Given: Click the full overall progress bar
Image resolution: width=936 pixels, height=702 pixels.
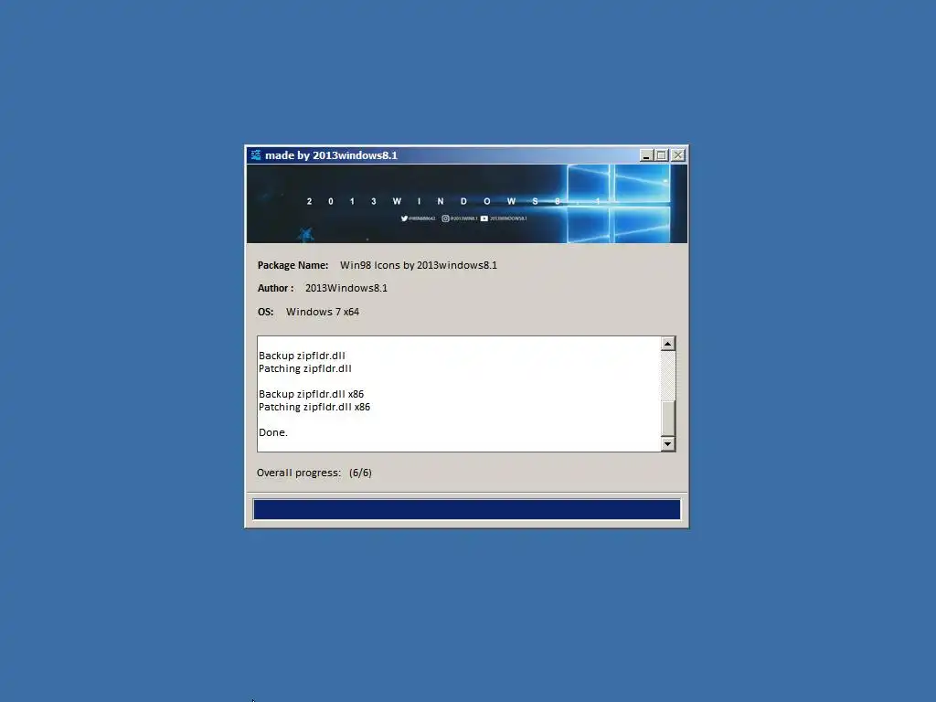Looking at the screenshot, I should click(x=467, y=510).
